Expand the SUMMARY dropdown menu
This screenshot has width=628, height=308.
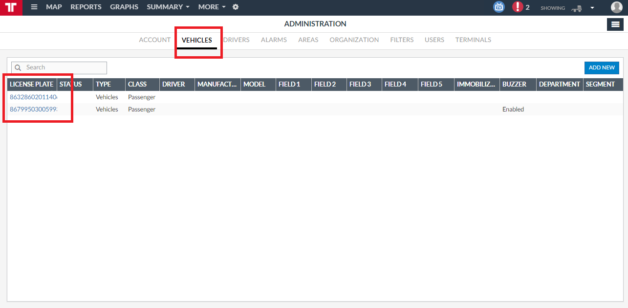(168, 7)
